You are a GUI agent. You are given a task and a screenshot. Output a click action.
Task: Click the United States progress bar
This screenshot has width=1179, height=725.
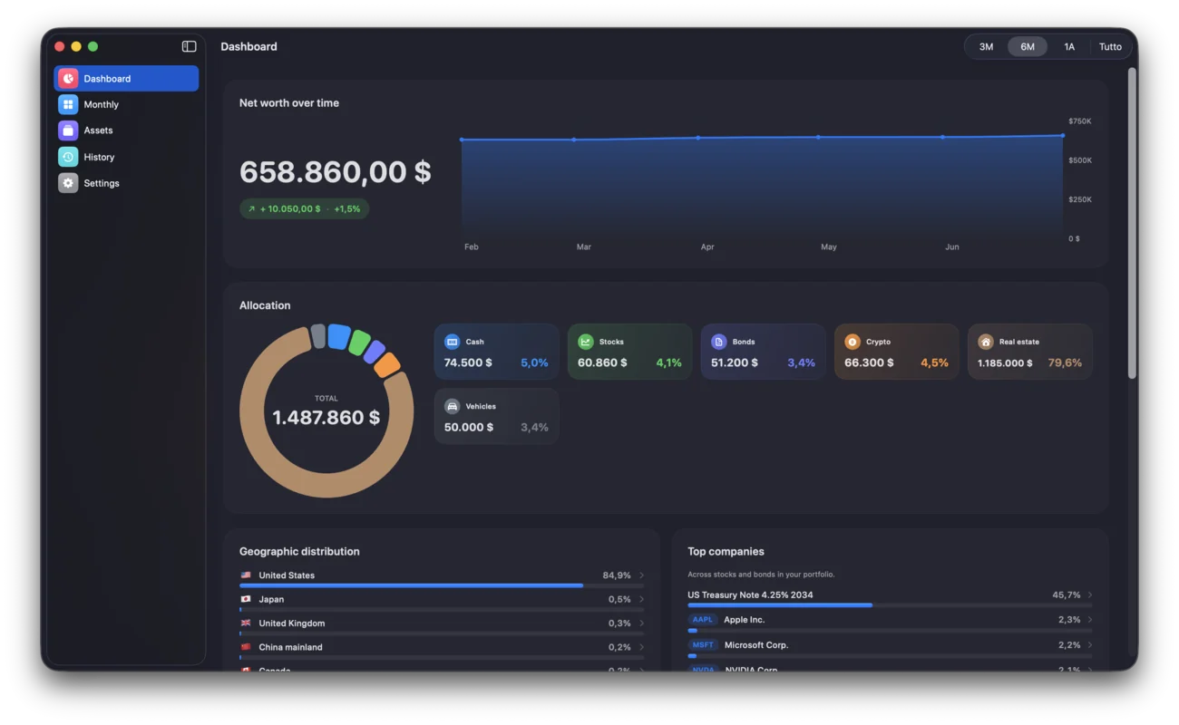[442, 585]
